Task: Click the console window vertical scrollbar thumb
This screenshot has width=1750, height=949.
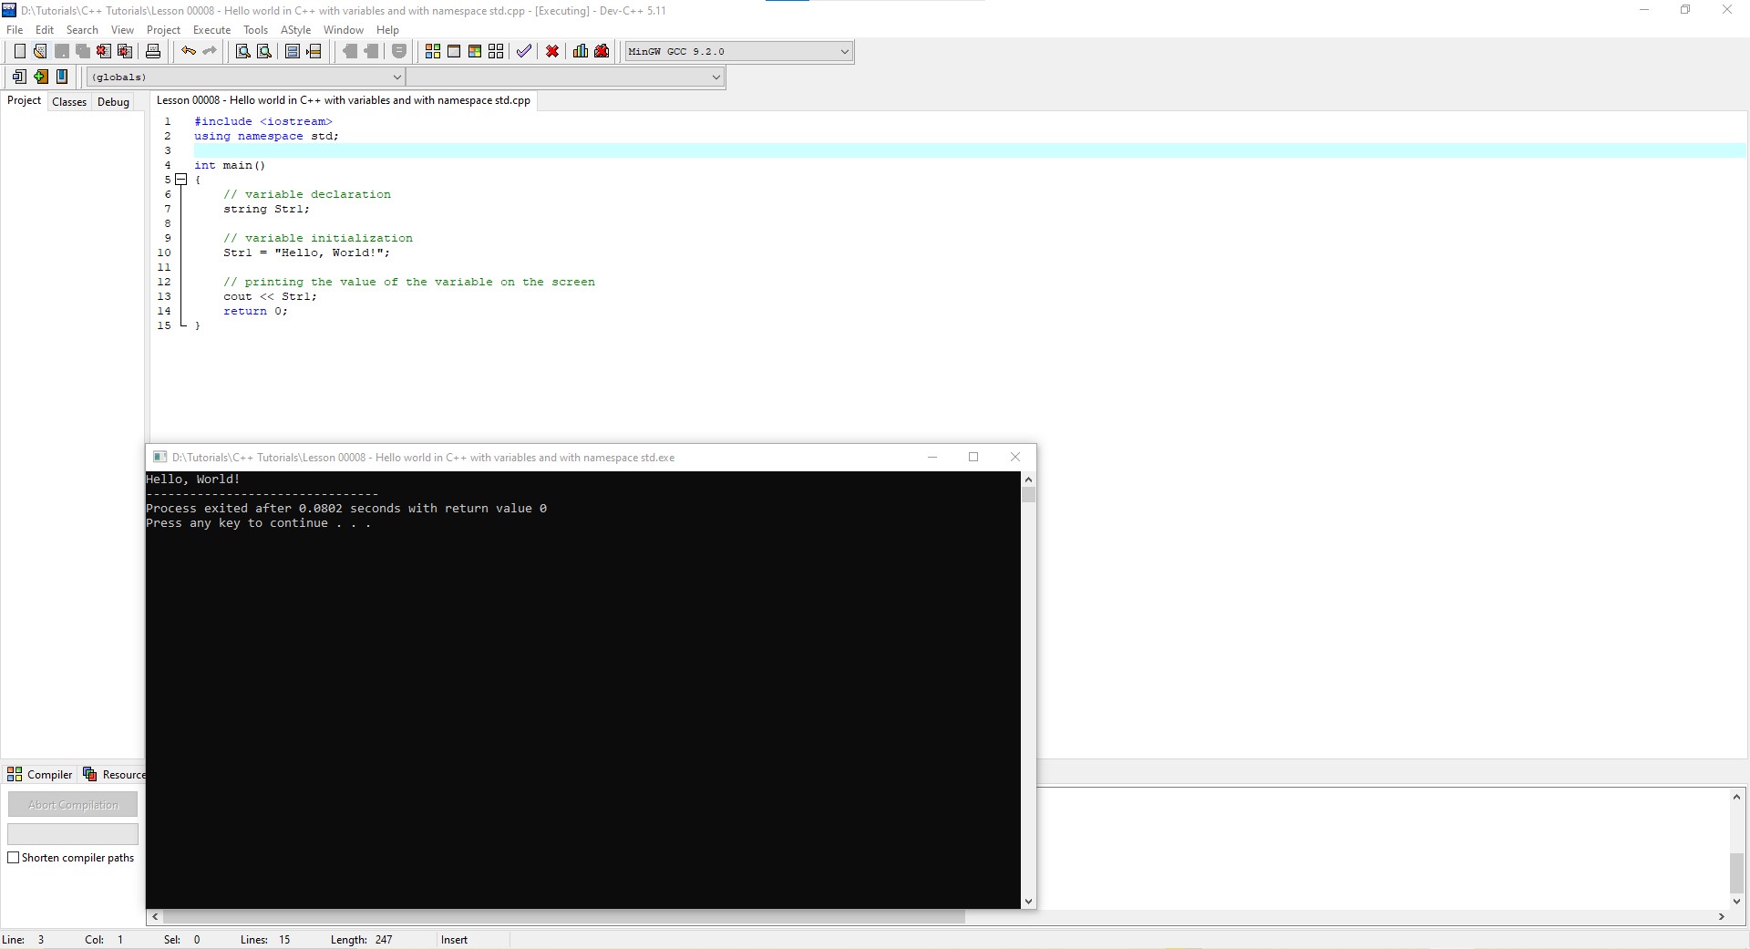Action: click(1028, 495)
